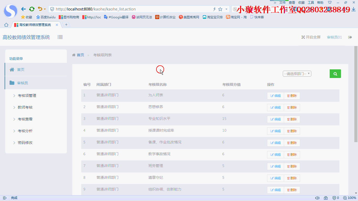This screenshot has width=358, height=201.
Task: Click the favorites star icon on bookmarks bar
Action: pyautogui.click(x=23, y=17)
